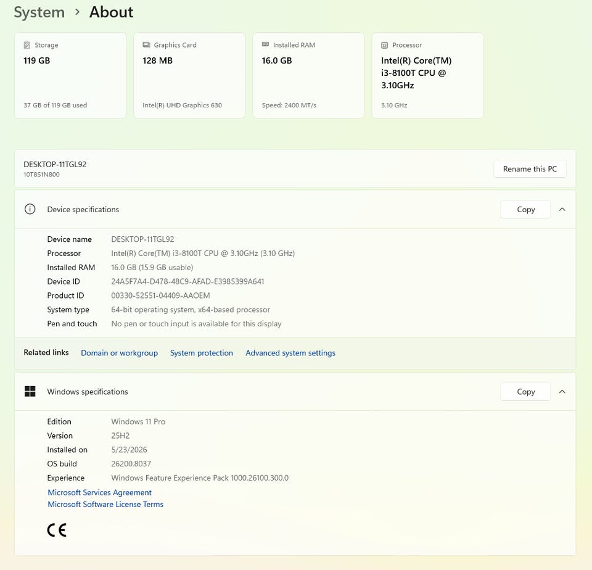Viewport: 592px width, 570px height.
Task: Select the model number 10T8S1N800
Action: click(41, 175)
